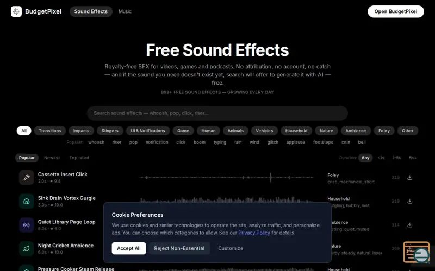
Task: Set duration filter to 5s+
Action: coord(413,158)
